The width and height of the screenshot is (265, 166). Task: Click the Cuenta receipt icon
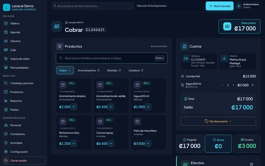click(184, 46)
